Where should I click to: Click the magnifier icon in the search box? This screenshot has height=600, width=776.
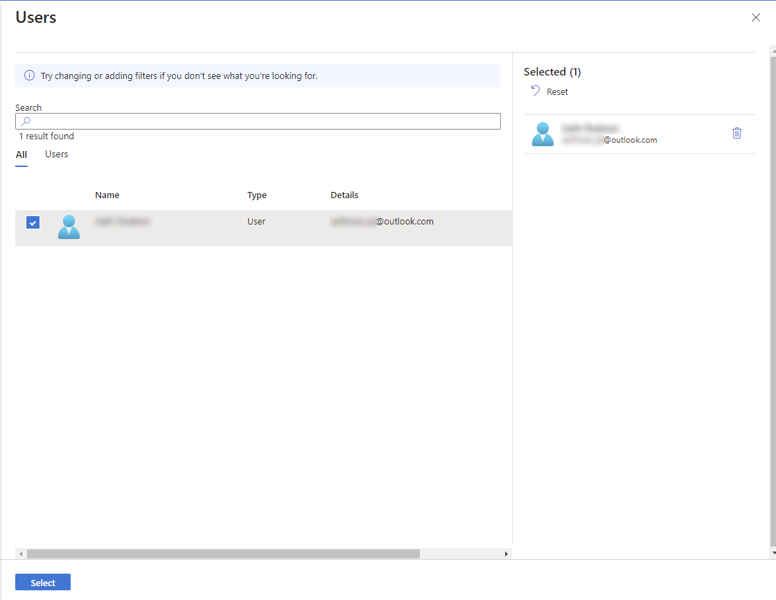point(26,121)
